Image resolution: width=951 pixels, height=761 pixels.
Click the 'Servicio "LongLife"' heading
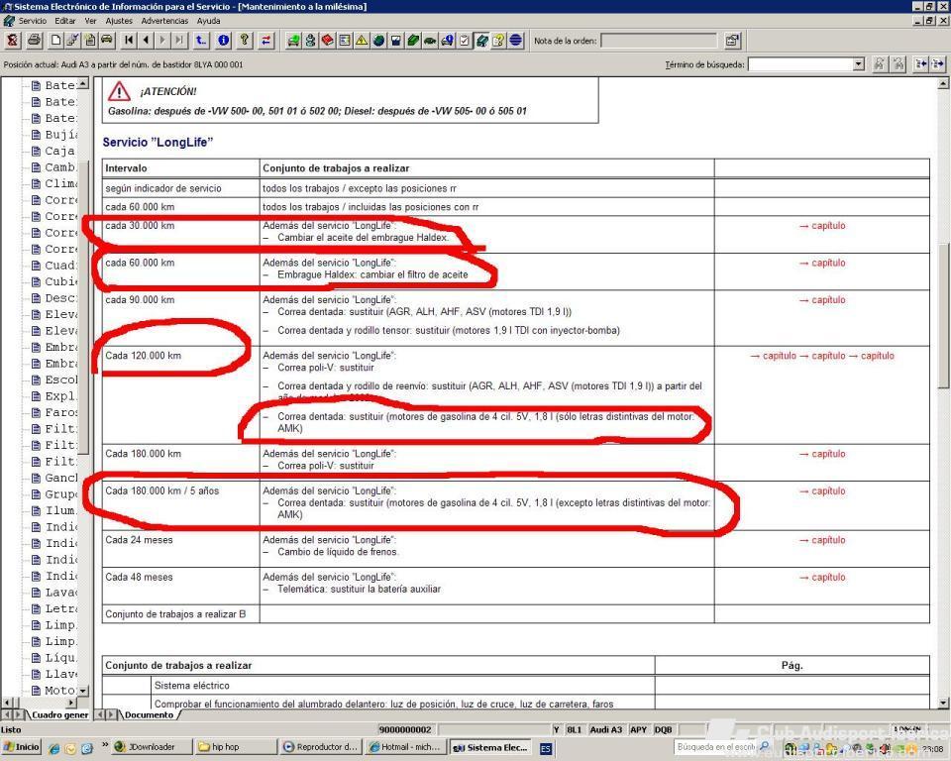pyautogui.click(x=158, y=143)
